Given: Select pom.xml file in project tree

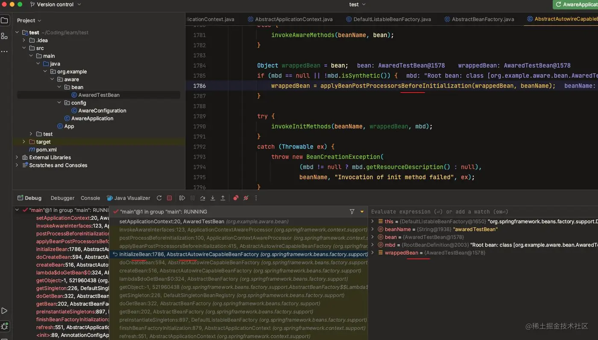Looking at the screenshot, I should point(46,149).
